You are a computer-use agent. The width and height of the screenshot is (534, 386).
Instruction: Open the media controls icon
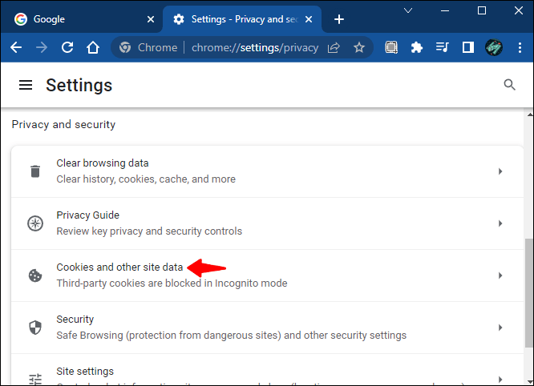(x=443, y=47)
